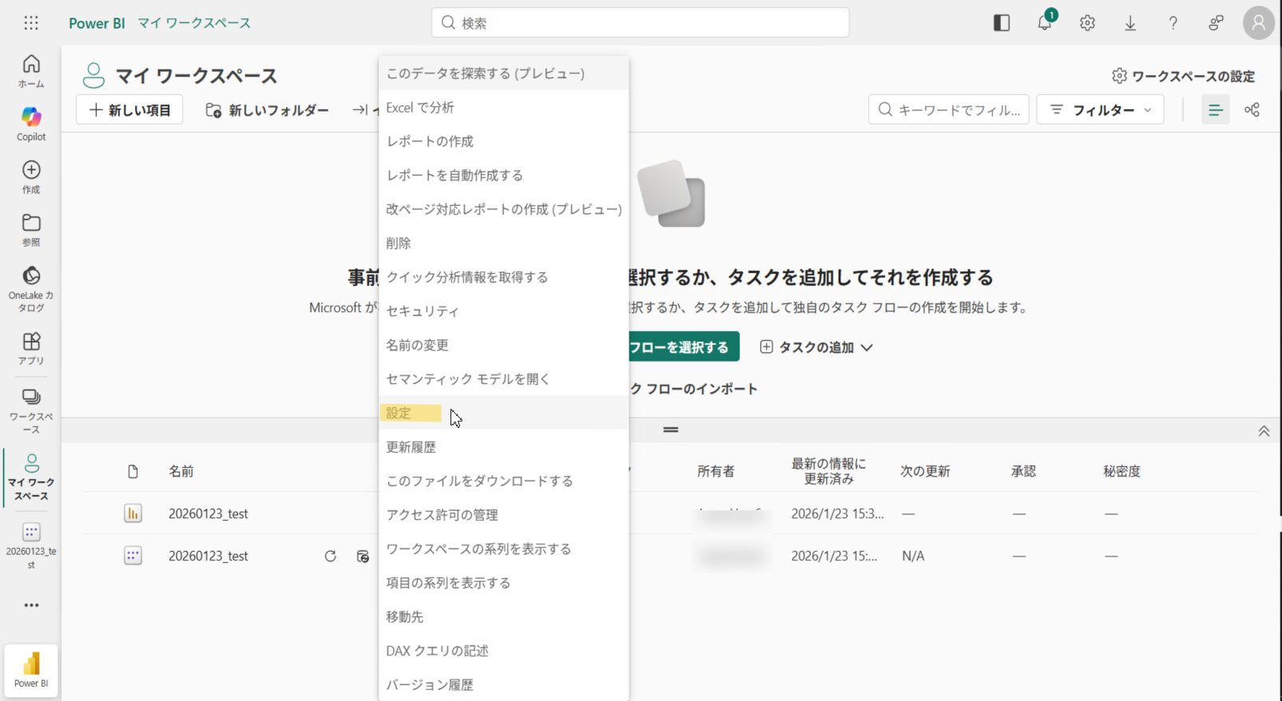
Task: Select 設定 in the context menu
Action: coord(399,413)
